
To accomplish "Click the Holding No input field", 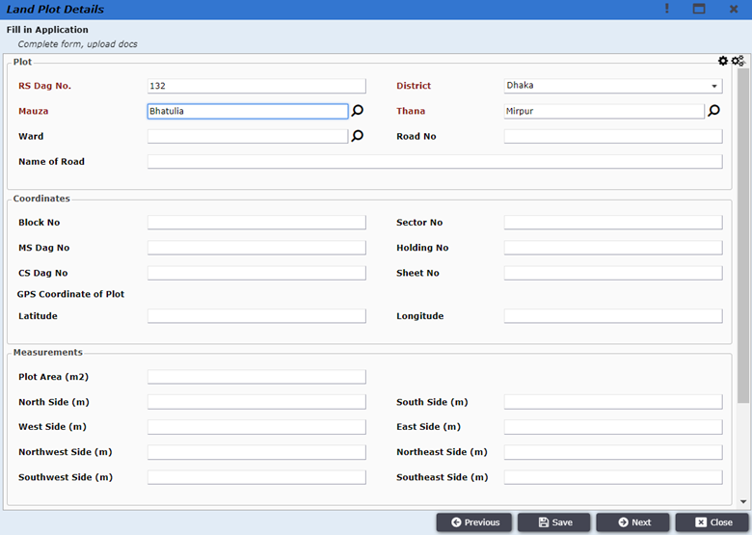I will click(x=613, y=248).
